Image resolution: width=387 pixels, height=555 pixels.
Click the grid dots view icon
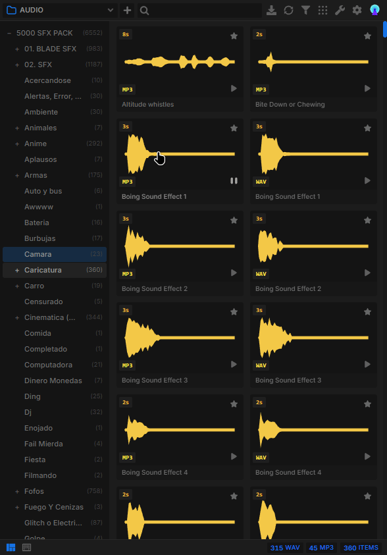[x=322, y=11]
